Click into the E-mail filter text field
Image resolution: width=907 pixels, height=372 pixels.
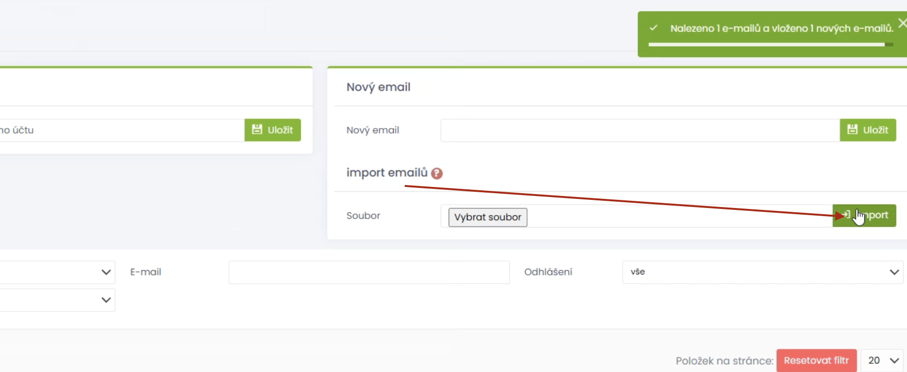pyautogui.click(x=369, y=272)
